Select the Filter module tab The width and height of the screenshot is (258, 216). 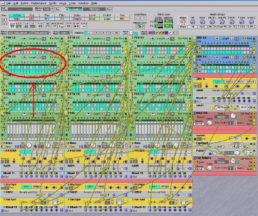pyautogui.click(x=62, y=15)
